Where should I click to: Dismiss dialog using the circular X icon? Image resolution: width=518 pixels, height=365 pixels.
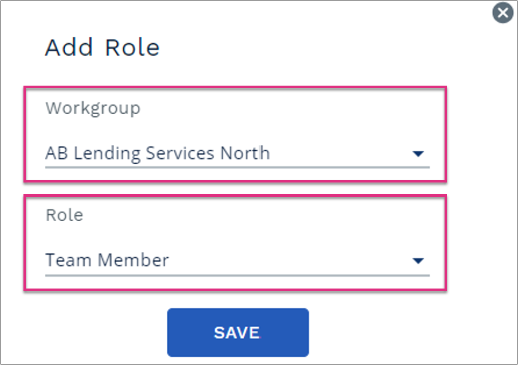[503, 13]
